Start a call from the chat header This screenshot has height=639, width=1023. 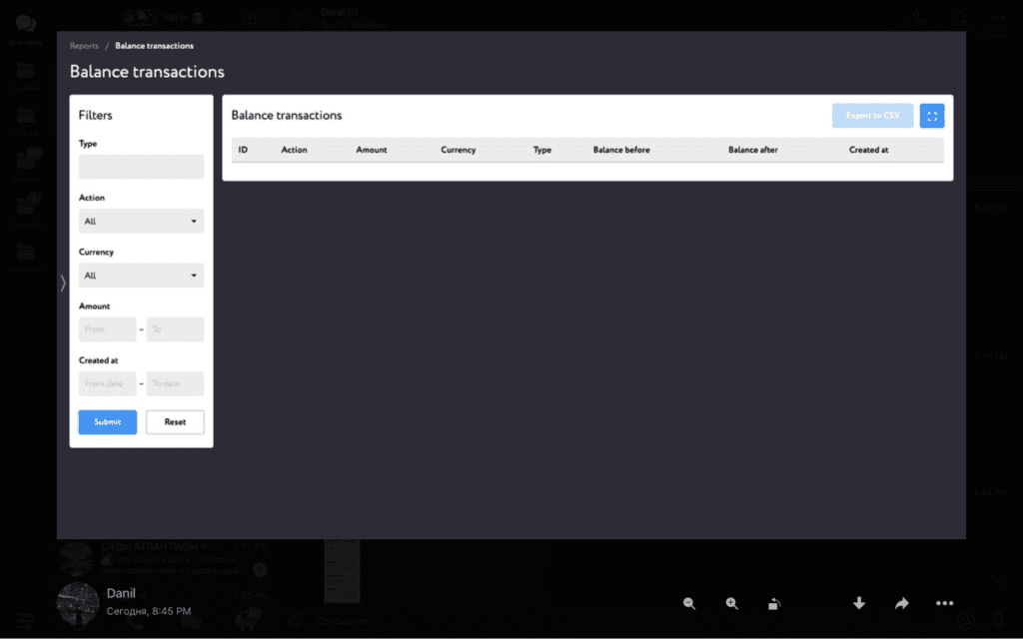917,17
